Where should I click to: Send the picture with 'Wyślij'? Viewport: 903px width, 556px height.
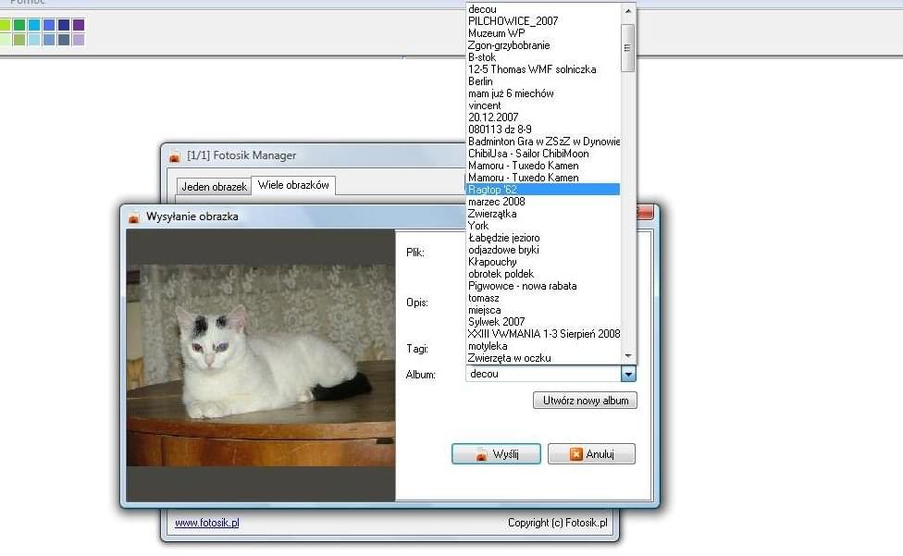pyautogui.click(x=496, y=453)
